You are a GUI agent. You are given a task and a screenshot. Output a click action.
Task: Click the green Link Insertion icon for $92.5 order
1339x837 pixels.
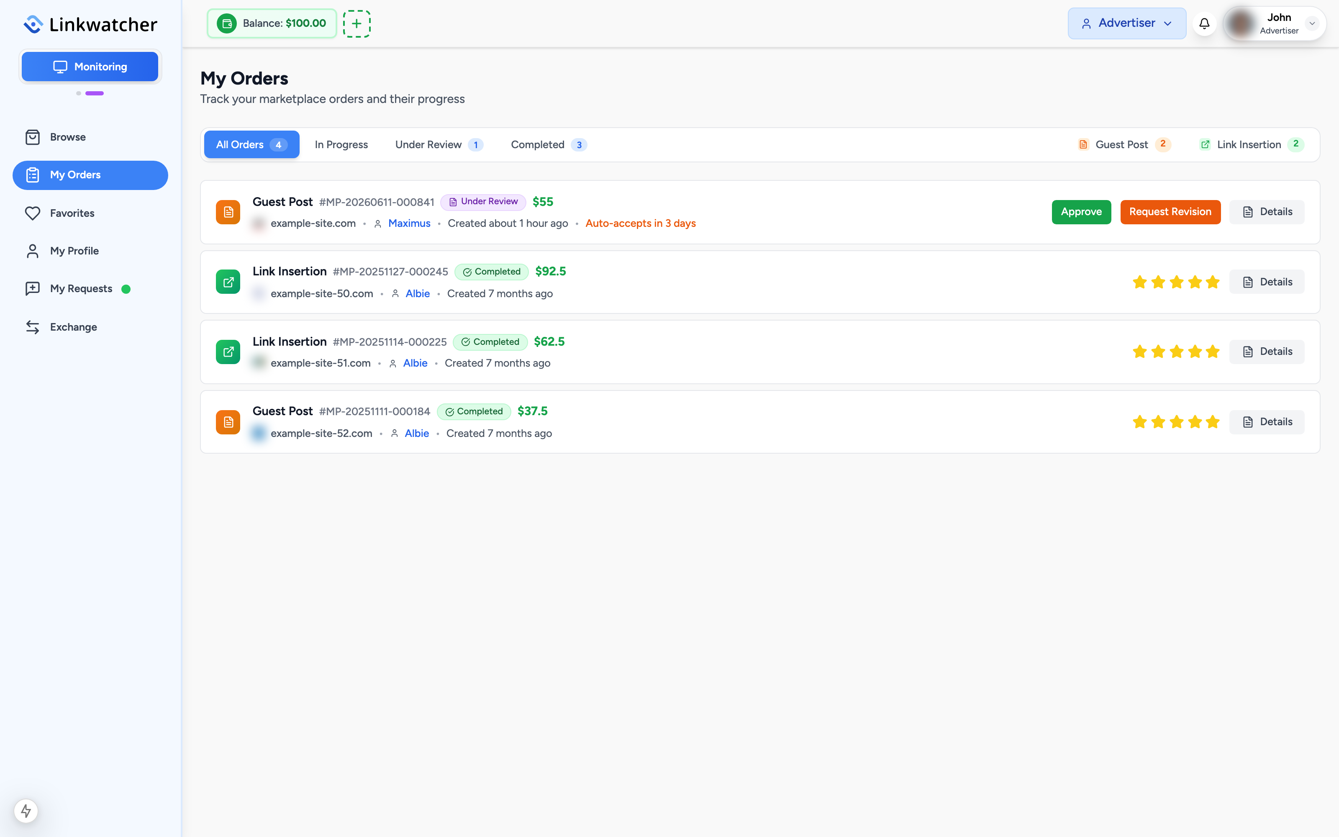(228, 282)
